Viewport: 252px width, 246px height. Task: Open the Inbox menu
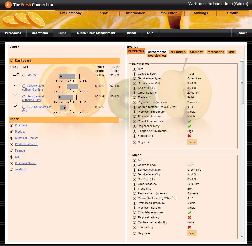(103, 13)
